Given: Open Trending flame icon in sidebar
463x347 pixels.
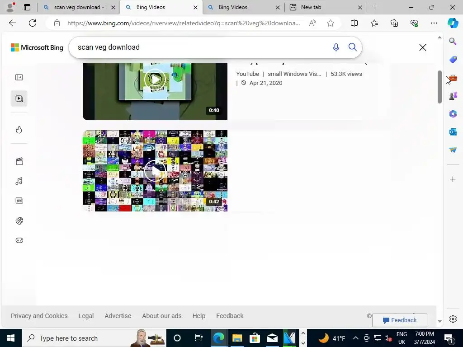Looking at the screenshot, I should [x=19, y=130].
